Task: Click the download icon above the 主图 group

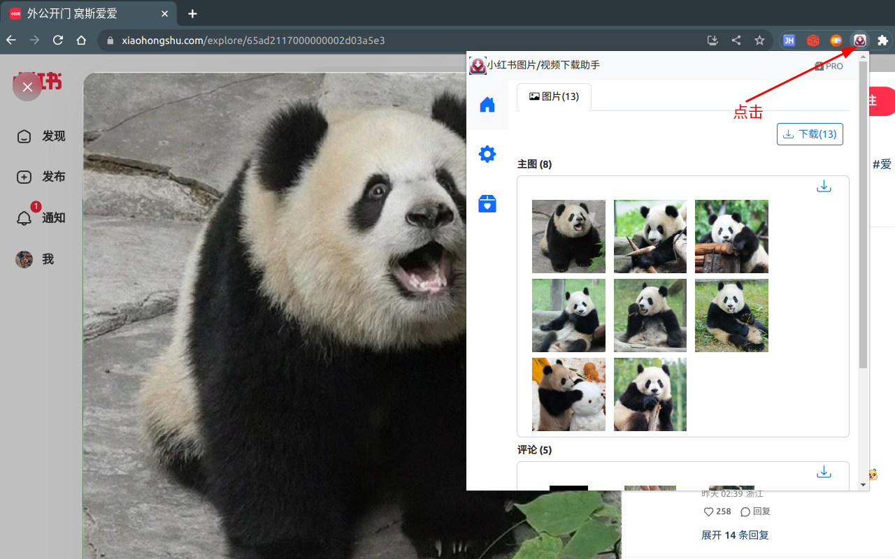Action: coord(824,186)
